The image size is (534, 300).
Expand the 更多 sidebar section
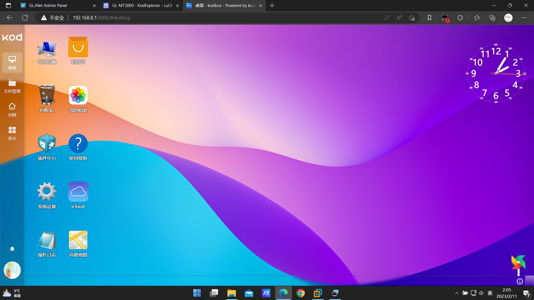pyautogui.click(x=12, y=133)
